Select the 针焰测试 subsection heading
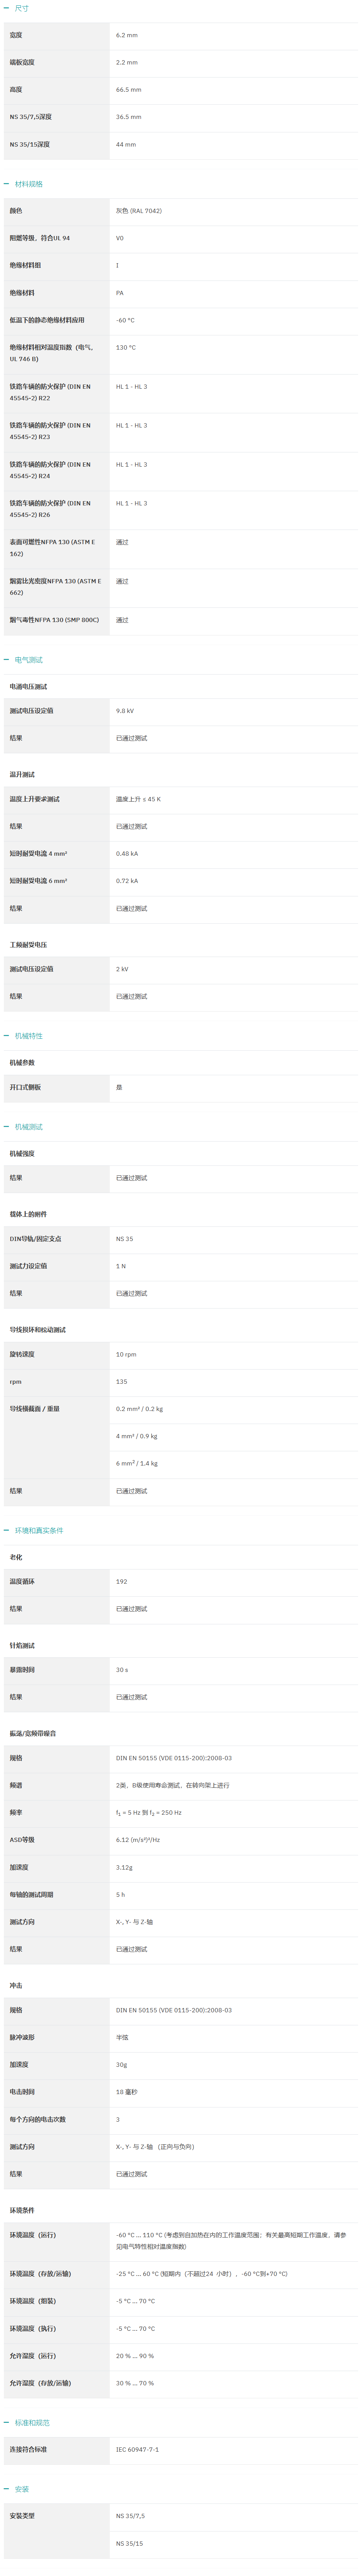Viewport: 360px width, 2576px height. [22, 1646]
